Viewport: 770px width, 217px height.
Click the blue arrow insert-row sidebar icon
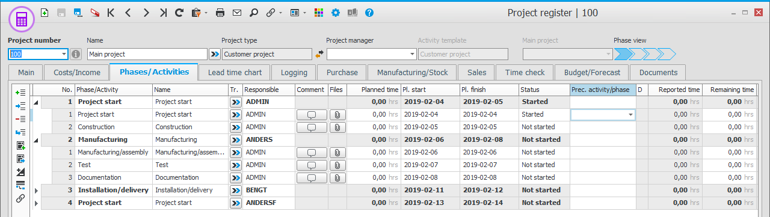coord(20,106)
